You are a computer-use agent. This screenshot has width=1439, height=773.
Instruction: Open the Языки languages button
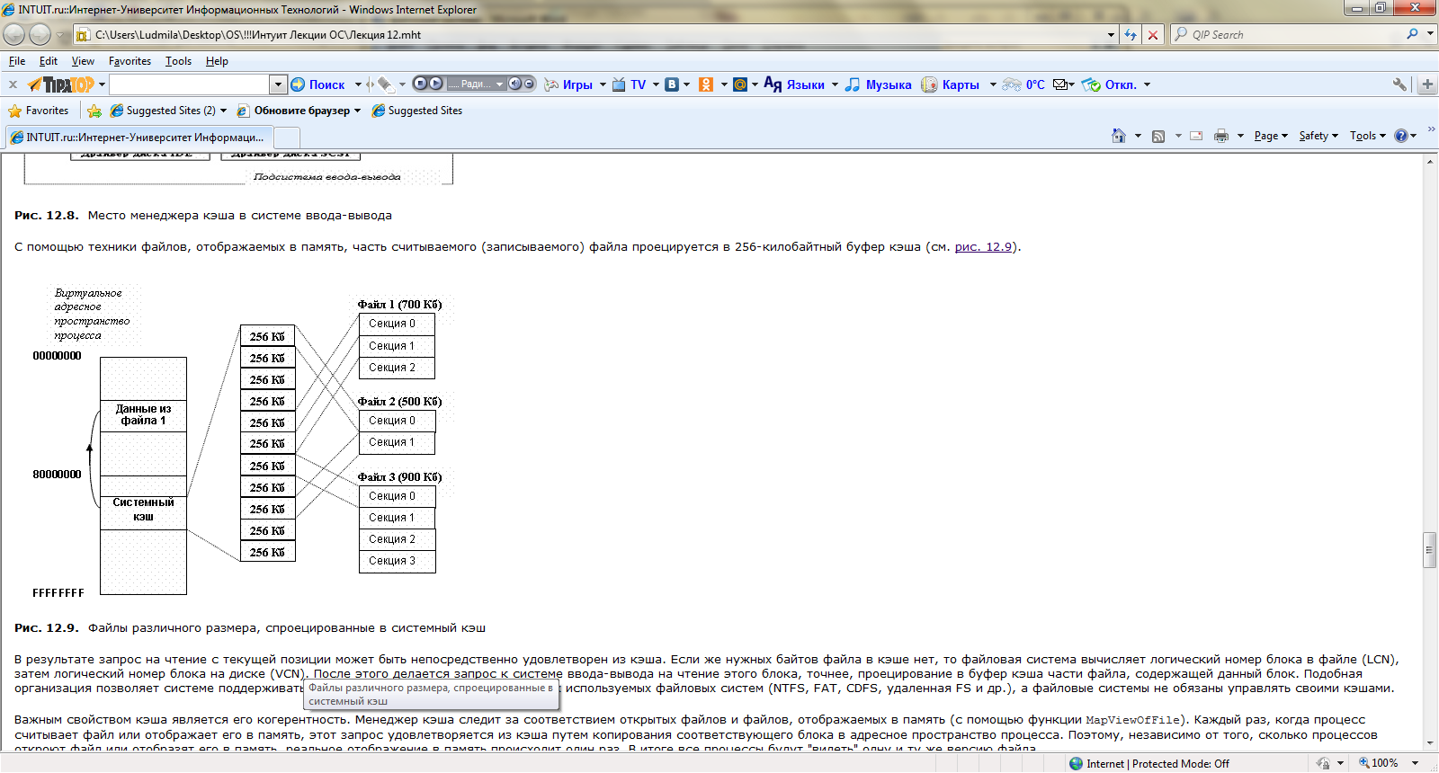(794, 84)
